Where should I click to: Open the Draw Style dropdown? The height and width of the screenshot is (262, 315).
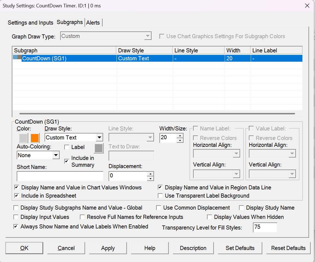(x=99, y=138)
